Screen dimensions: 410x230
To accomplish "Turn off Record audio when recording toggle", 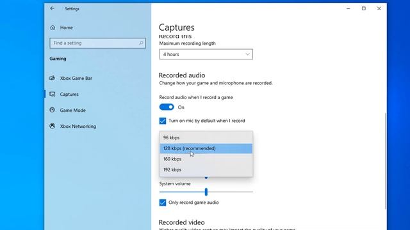I will [x=167, y=107].
